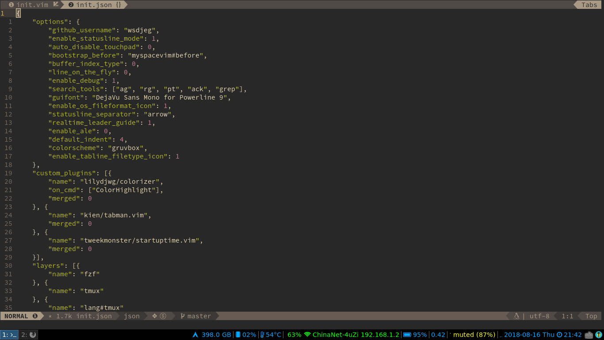Click the disk arrow icon before 398.0 GB
This screenshot has width=604, height=340.
click(195, 335)
